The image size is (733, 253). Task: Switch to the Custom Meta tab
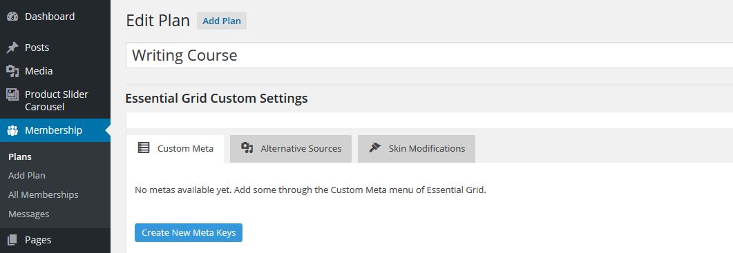click(175, 149)
